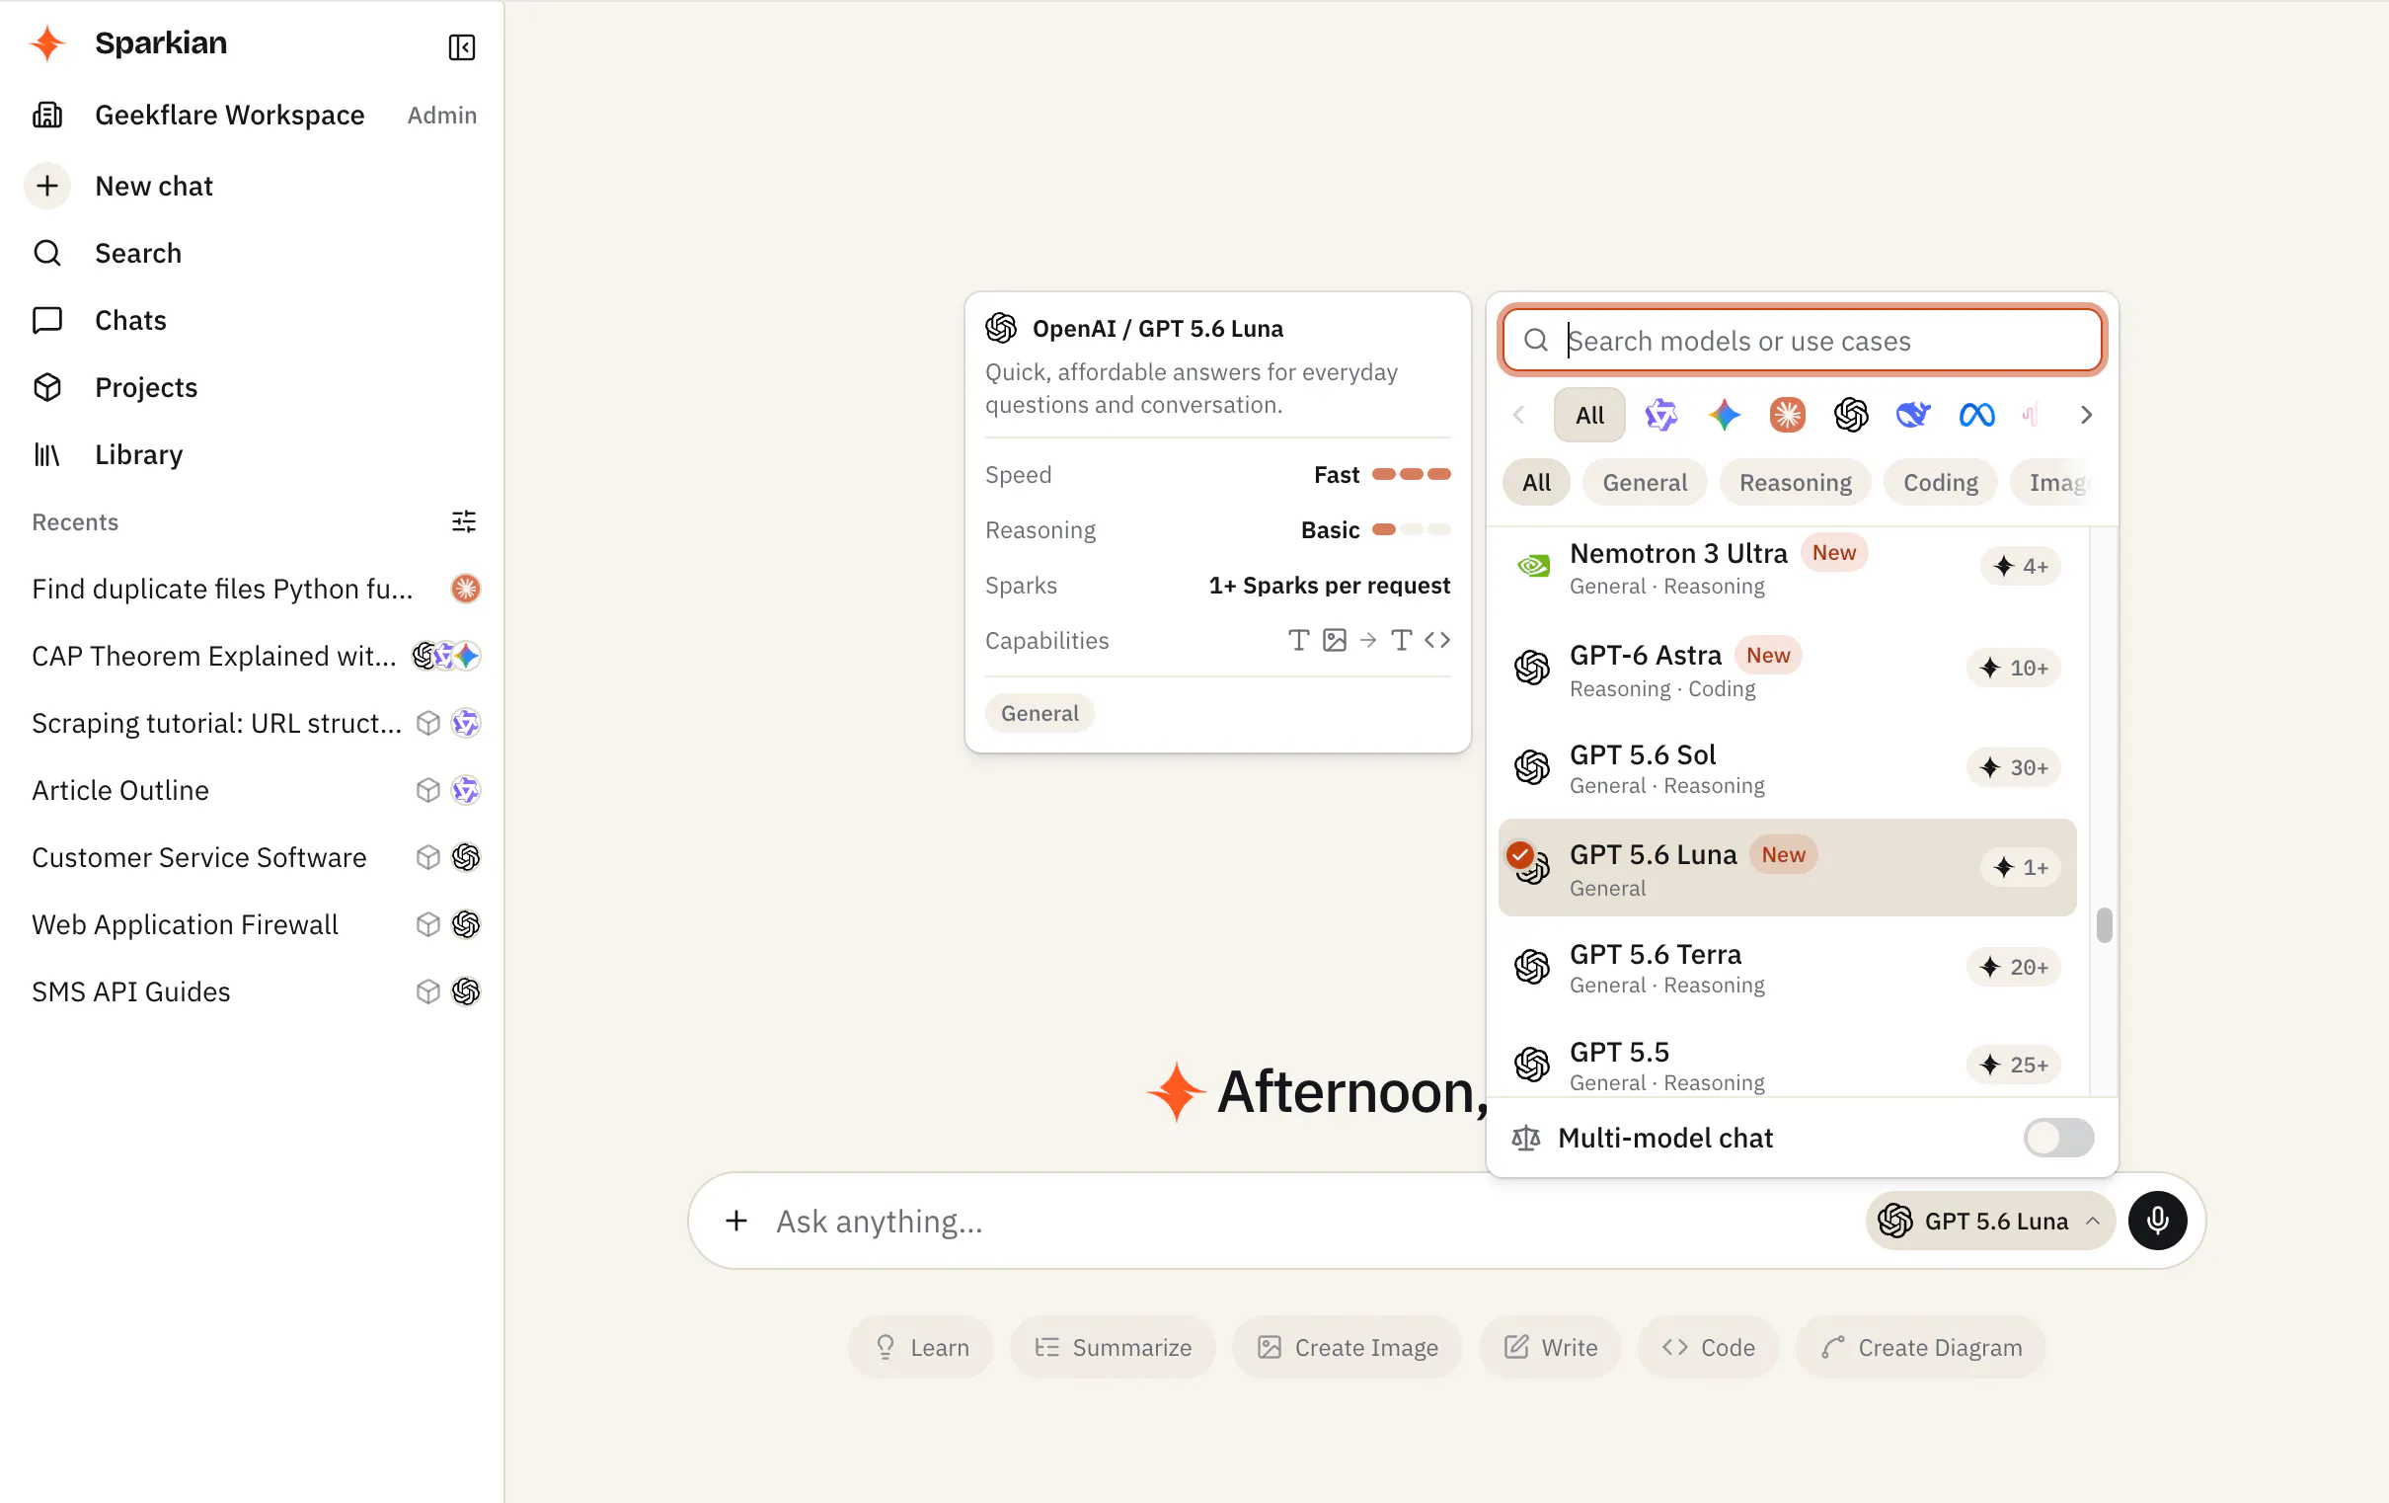The height and width of the screenshot is (1503, 2389).
Task: Collapse the sidebar with the panel icon
Action: [x=461, y=46]
